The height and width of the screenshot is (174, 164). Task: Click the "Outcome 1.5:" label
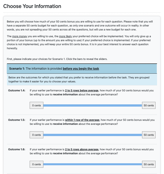coord(17,120)
